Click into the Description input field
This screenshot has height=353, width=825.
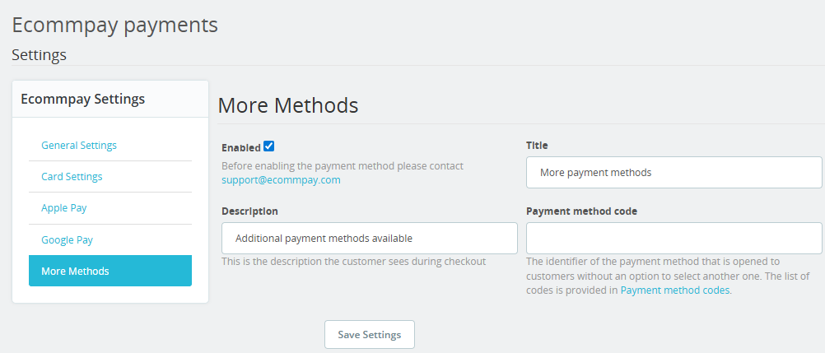370,239
